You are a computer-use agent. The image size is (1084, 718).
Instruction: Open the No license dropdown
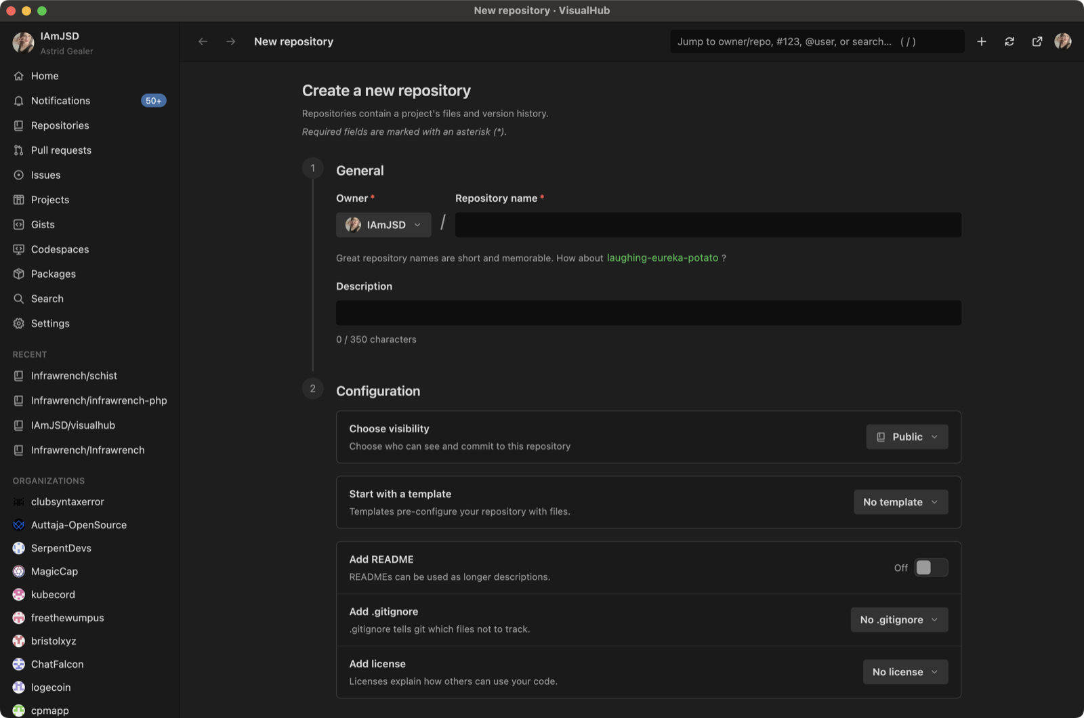coord(906,672)
